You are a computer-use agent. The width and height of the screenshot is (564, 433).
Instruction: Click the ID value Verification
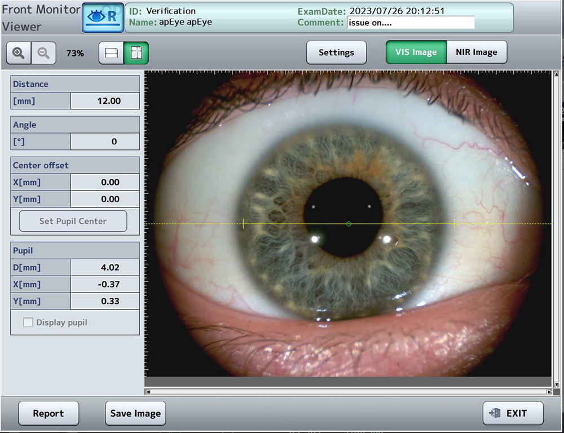(x=171, y=11)
